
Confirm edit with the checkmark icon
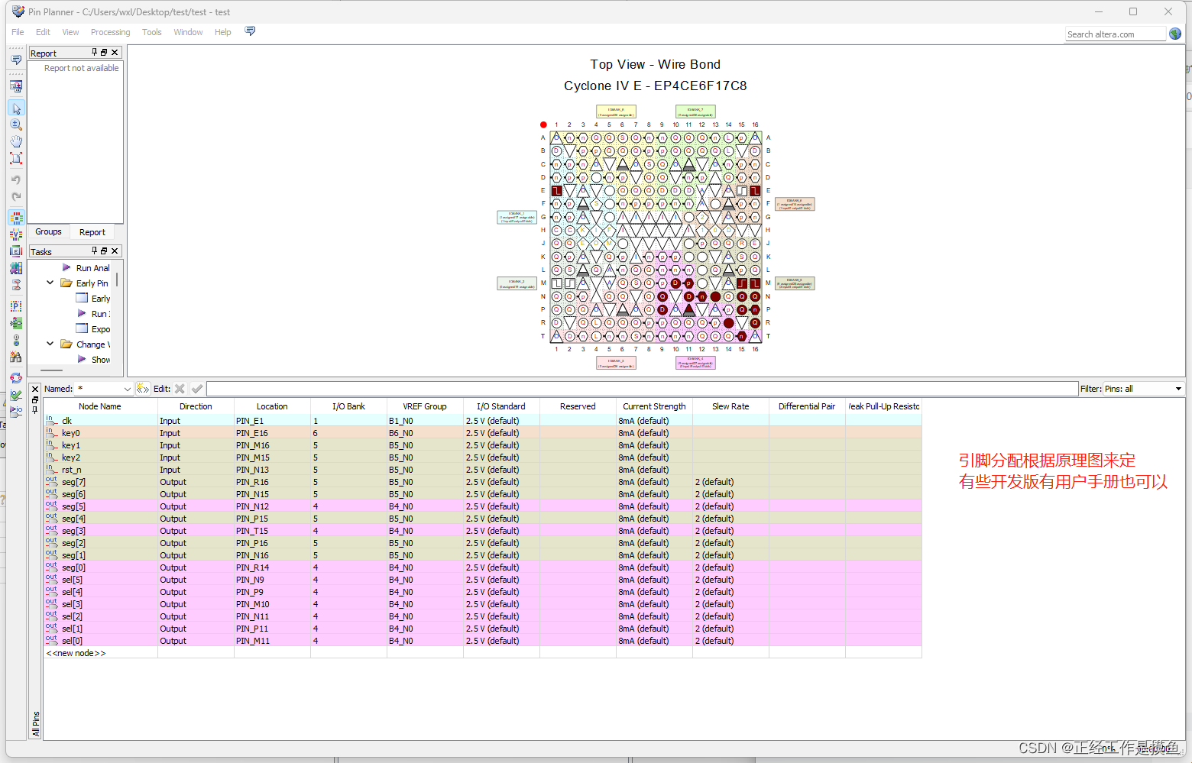coord(197,389)
